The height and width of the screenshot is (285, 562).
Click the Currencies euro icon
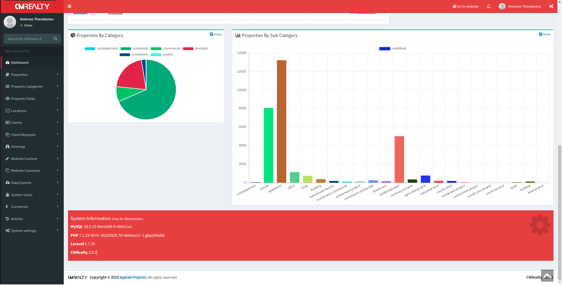pyautogui.click(x=7, y=207)
